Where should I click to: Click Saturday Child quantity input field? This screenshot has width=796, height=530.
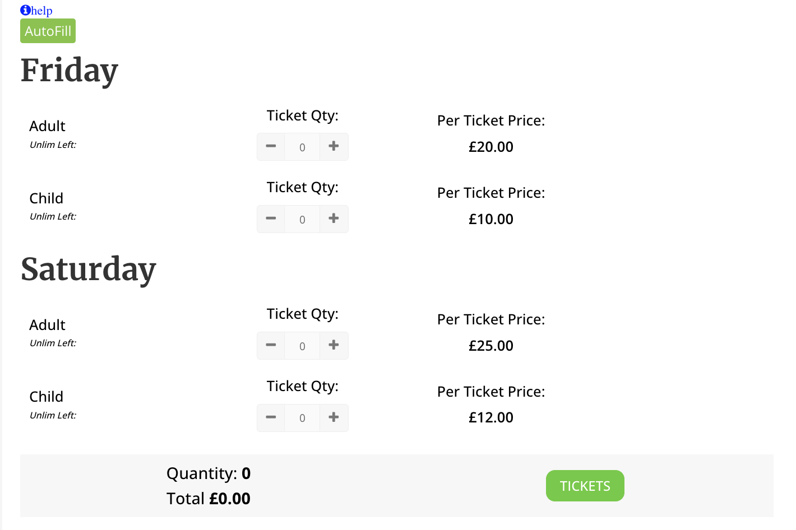tap(302, 418)
